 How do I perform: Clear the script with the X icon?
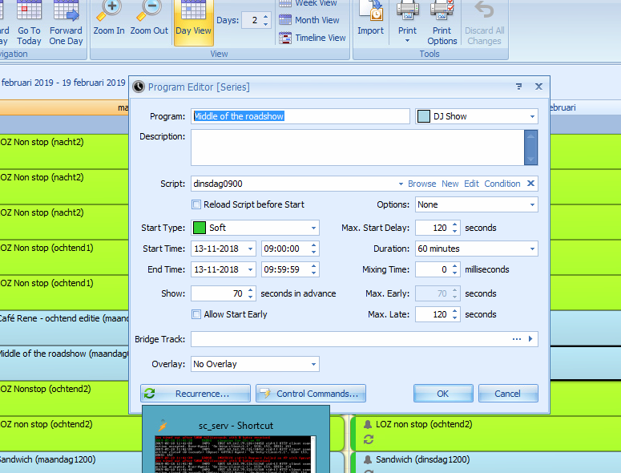click(530, 184)
